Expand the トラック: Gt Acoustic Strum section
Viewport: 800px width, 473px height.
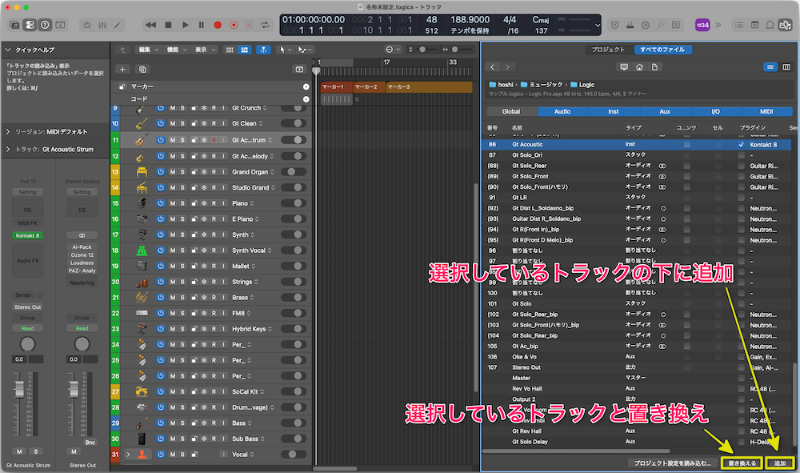click(x=8, y=149)
